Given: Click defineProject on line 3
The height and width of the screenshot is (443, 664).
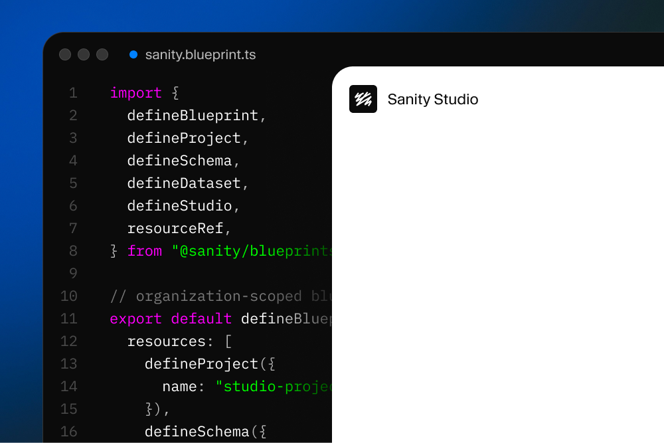Looking at the screenshot, I should 184,138.
